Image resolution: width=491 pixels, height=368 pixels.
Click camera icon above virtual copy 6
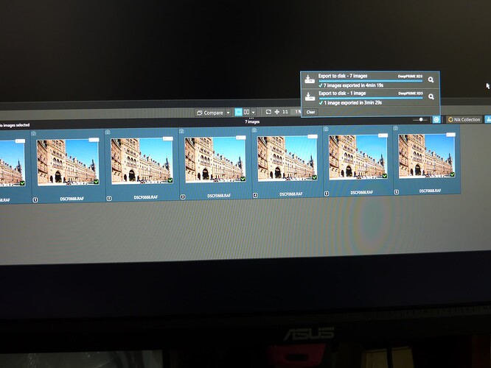pos(395,128)
